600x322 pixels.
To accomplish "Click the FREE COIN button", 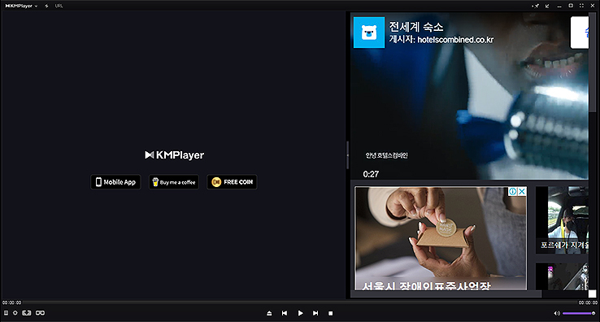I will point(232,182).
